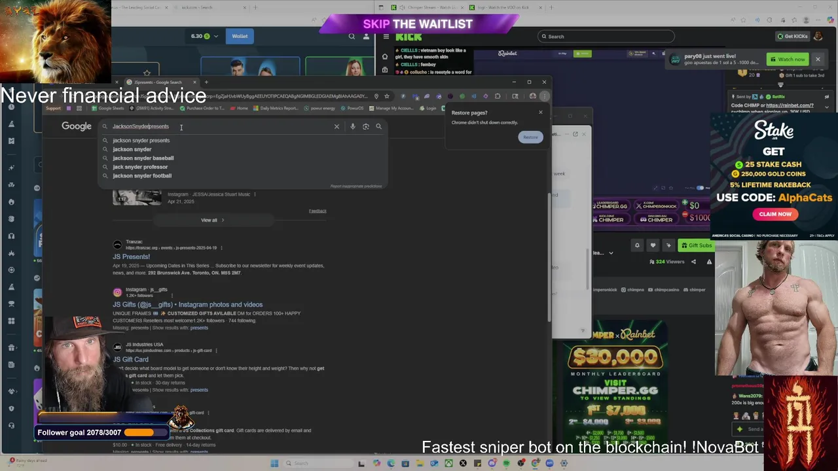Screen dimensions: 838x471
Task: Open balance 6.30 currency dropdown
Action: click(204, 36)
